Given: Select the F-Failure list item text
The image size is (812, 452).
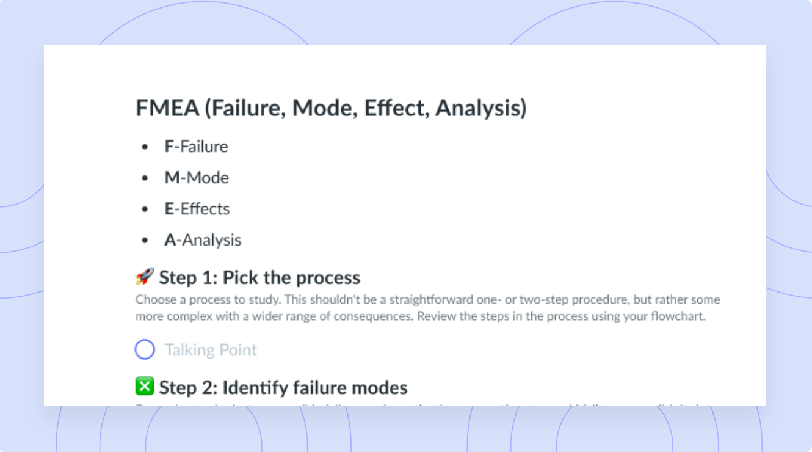Looking at the screenshot, I should pos(196,147).
